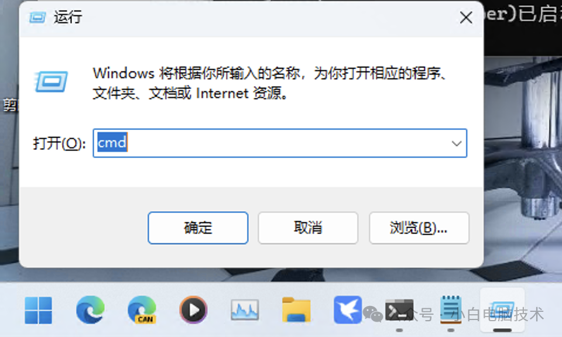Select the active Run taskbar icon

pyautogui.click(x=502, y=311)
